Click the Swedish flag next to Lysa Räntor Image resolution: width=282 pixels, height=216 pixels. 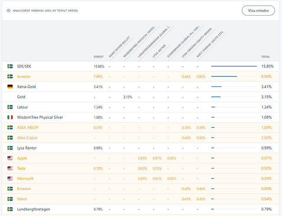coord(10,148)
